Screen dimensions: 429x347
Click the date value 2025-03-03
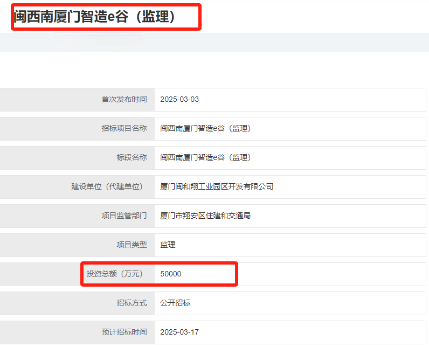pos(179,99)
